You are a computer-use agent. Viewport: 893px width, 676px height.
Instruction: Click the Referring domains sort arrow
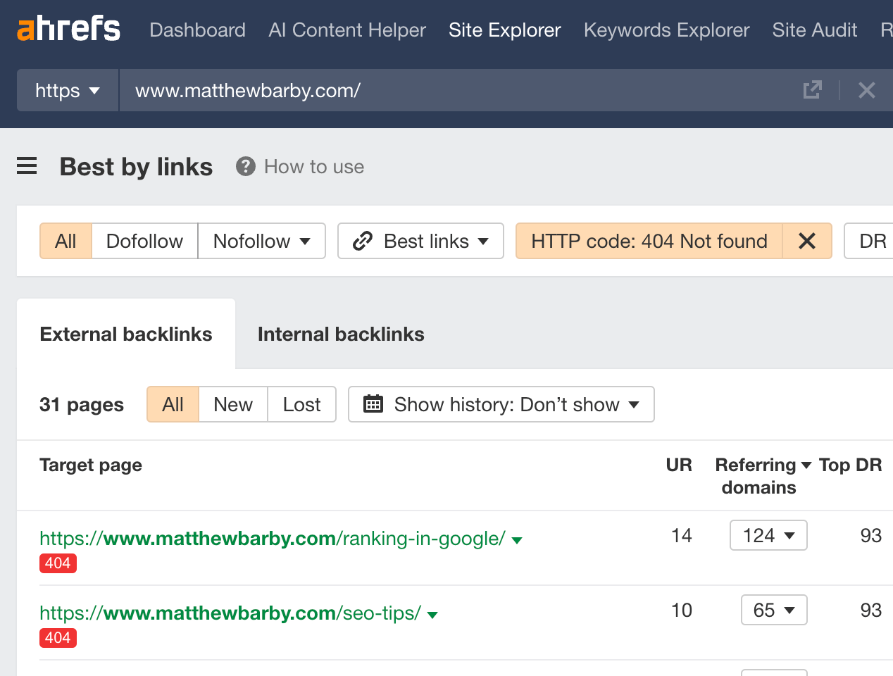pos(807,465)
